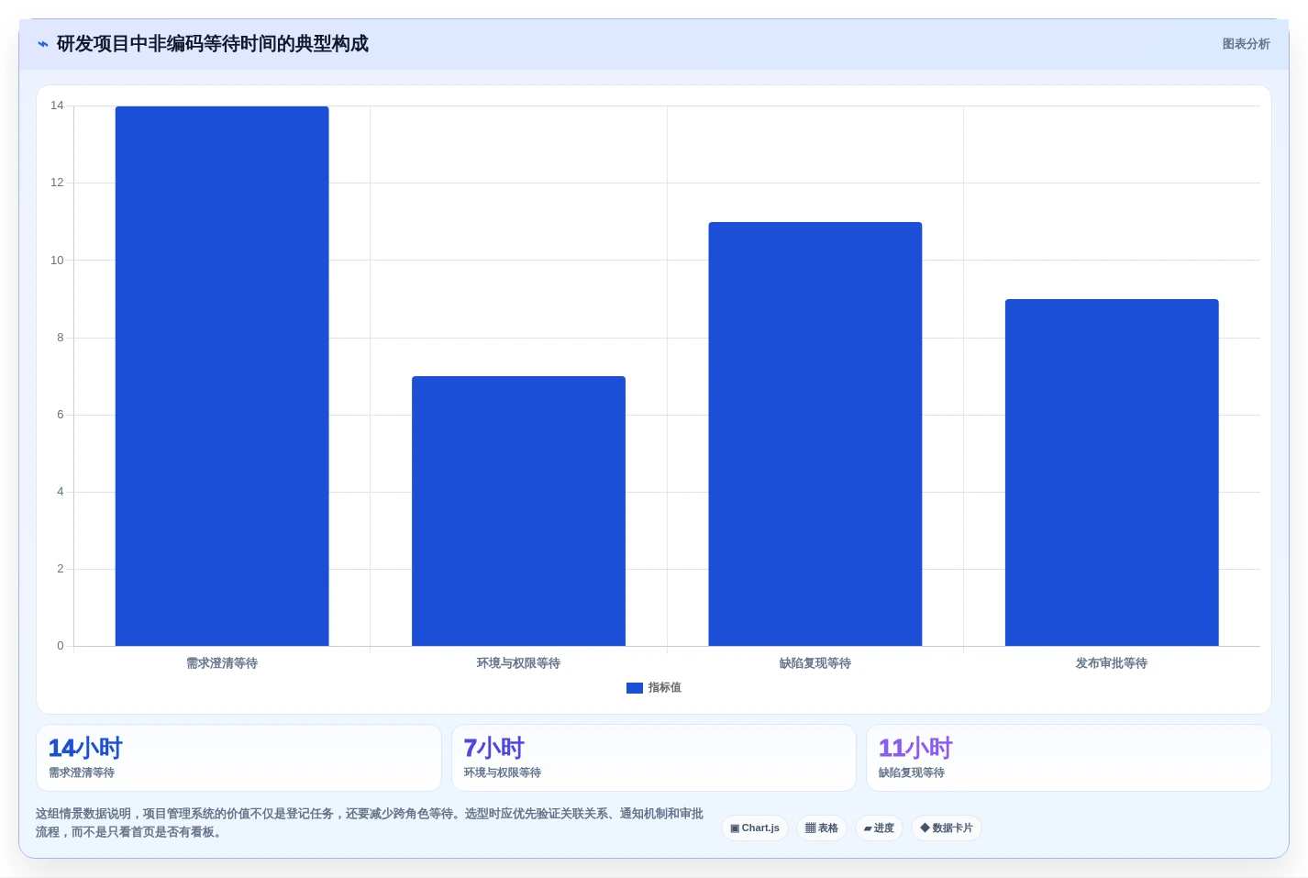The width and height of the screenshot is (1308, 878).
Task: Click the 发布审批等待 x-axis label
Action: pos(1112,663)
